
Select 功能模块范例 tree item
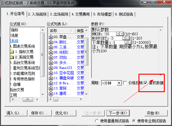[23, 73]
